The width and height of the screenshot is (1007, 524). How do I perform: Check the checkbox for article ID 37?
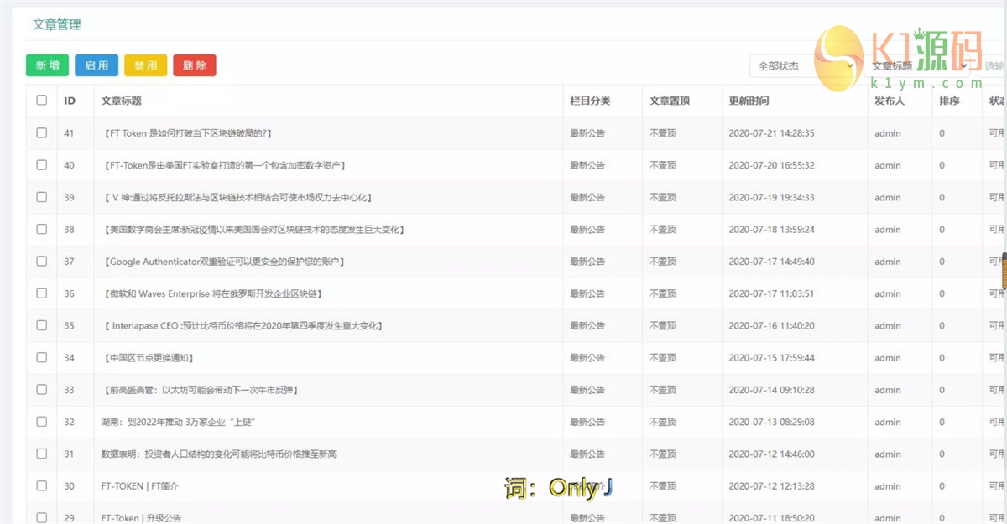(x=42, y=261)
